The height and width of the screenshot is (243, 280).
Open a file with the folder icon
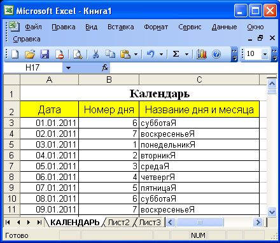(30, 54)
